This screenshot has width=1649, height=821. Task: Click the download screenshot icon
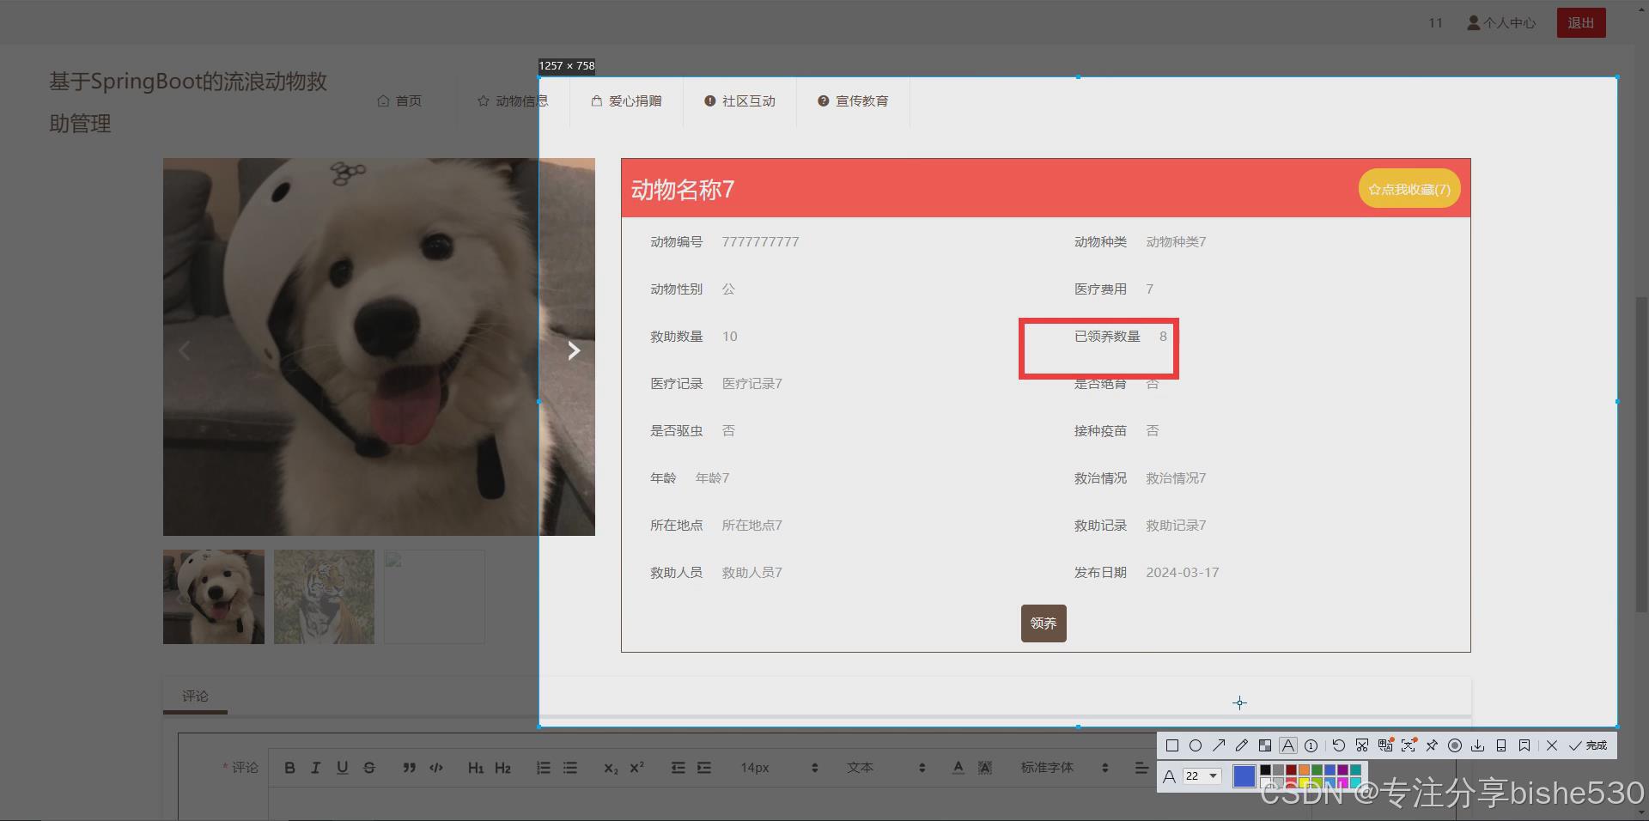point(1478,745)
